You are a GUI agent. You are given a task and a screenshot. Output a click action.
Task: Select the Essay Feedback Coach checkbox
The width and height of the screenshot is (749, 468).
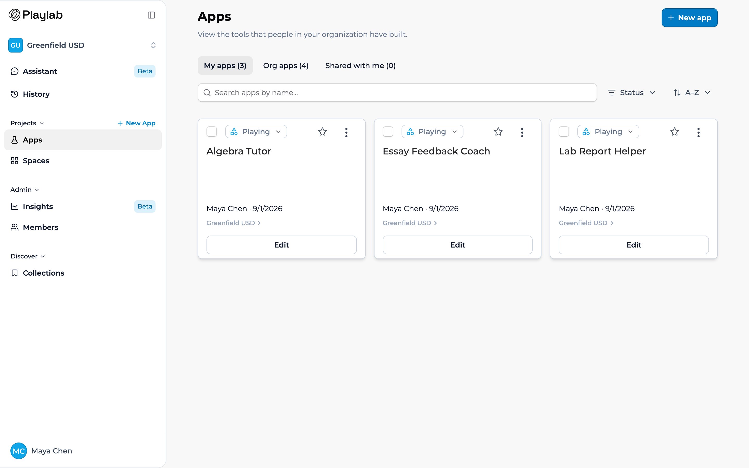click(388, 132)
